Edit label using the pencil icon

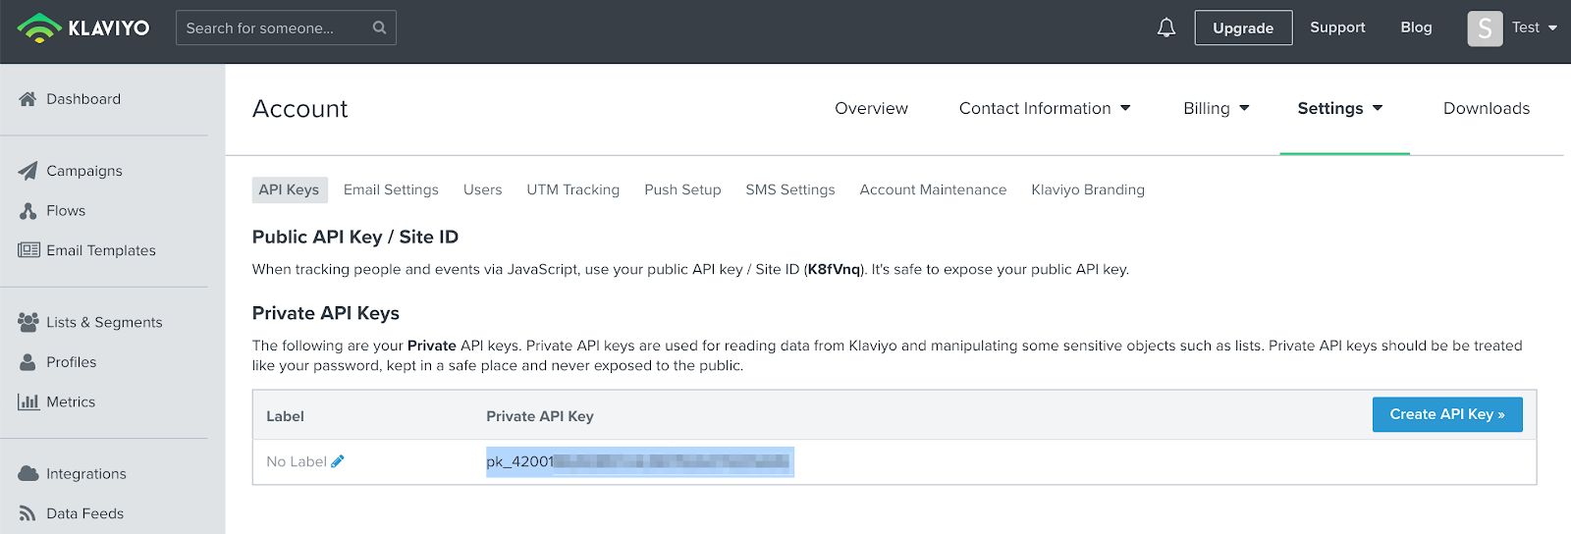pos(338,461)
